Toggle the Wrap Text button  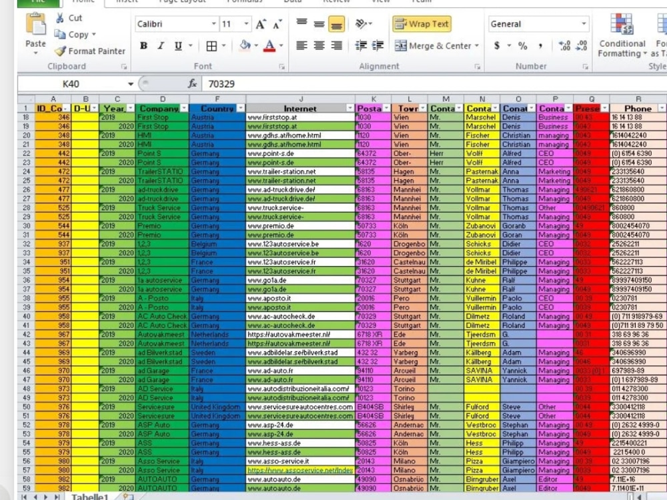pos(422,24)
